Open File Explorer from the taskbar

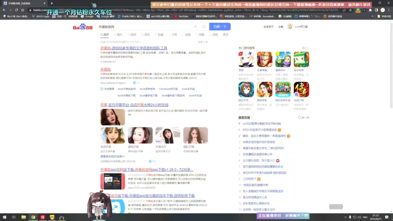[24, 217]
